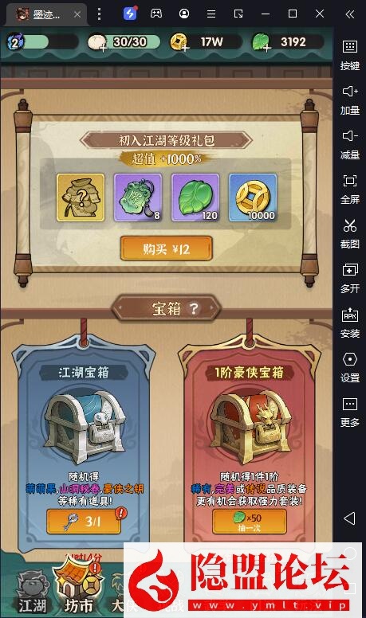
Task: Install an APK with the 安装 icon
Action: (x=350, y=323)
